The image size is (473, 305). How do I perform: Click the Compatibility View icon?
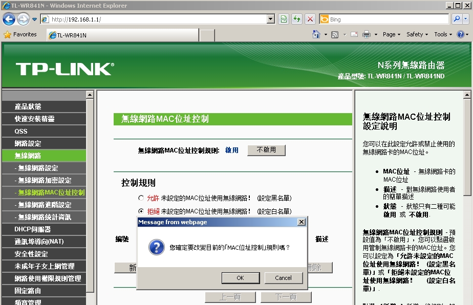284,19
